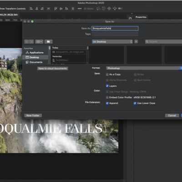Uncheck the Append file extension checkbox
This screenshot has width=182, height=182.
107,103
